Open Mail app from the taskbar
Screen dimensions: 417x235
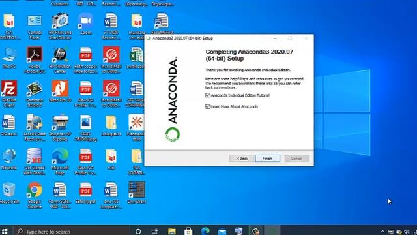[x=222, y=231]
